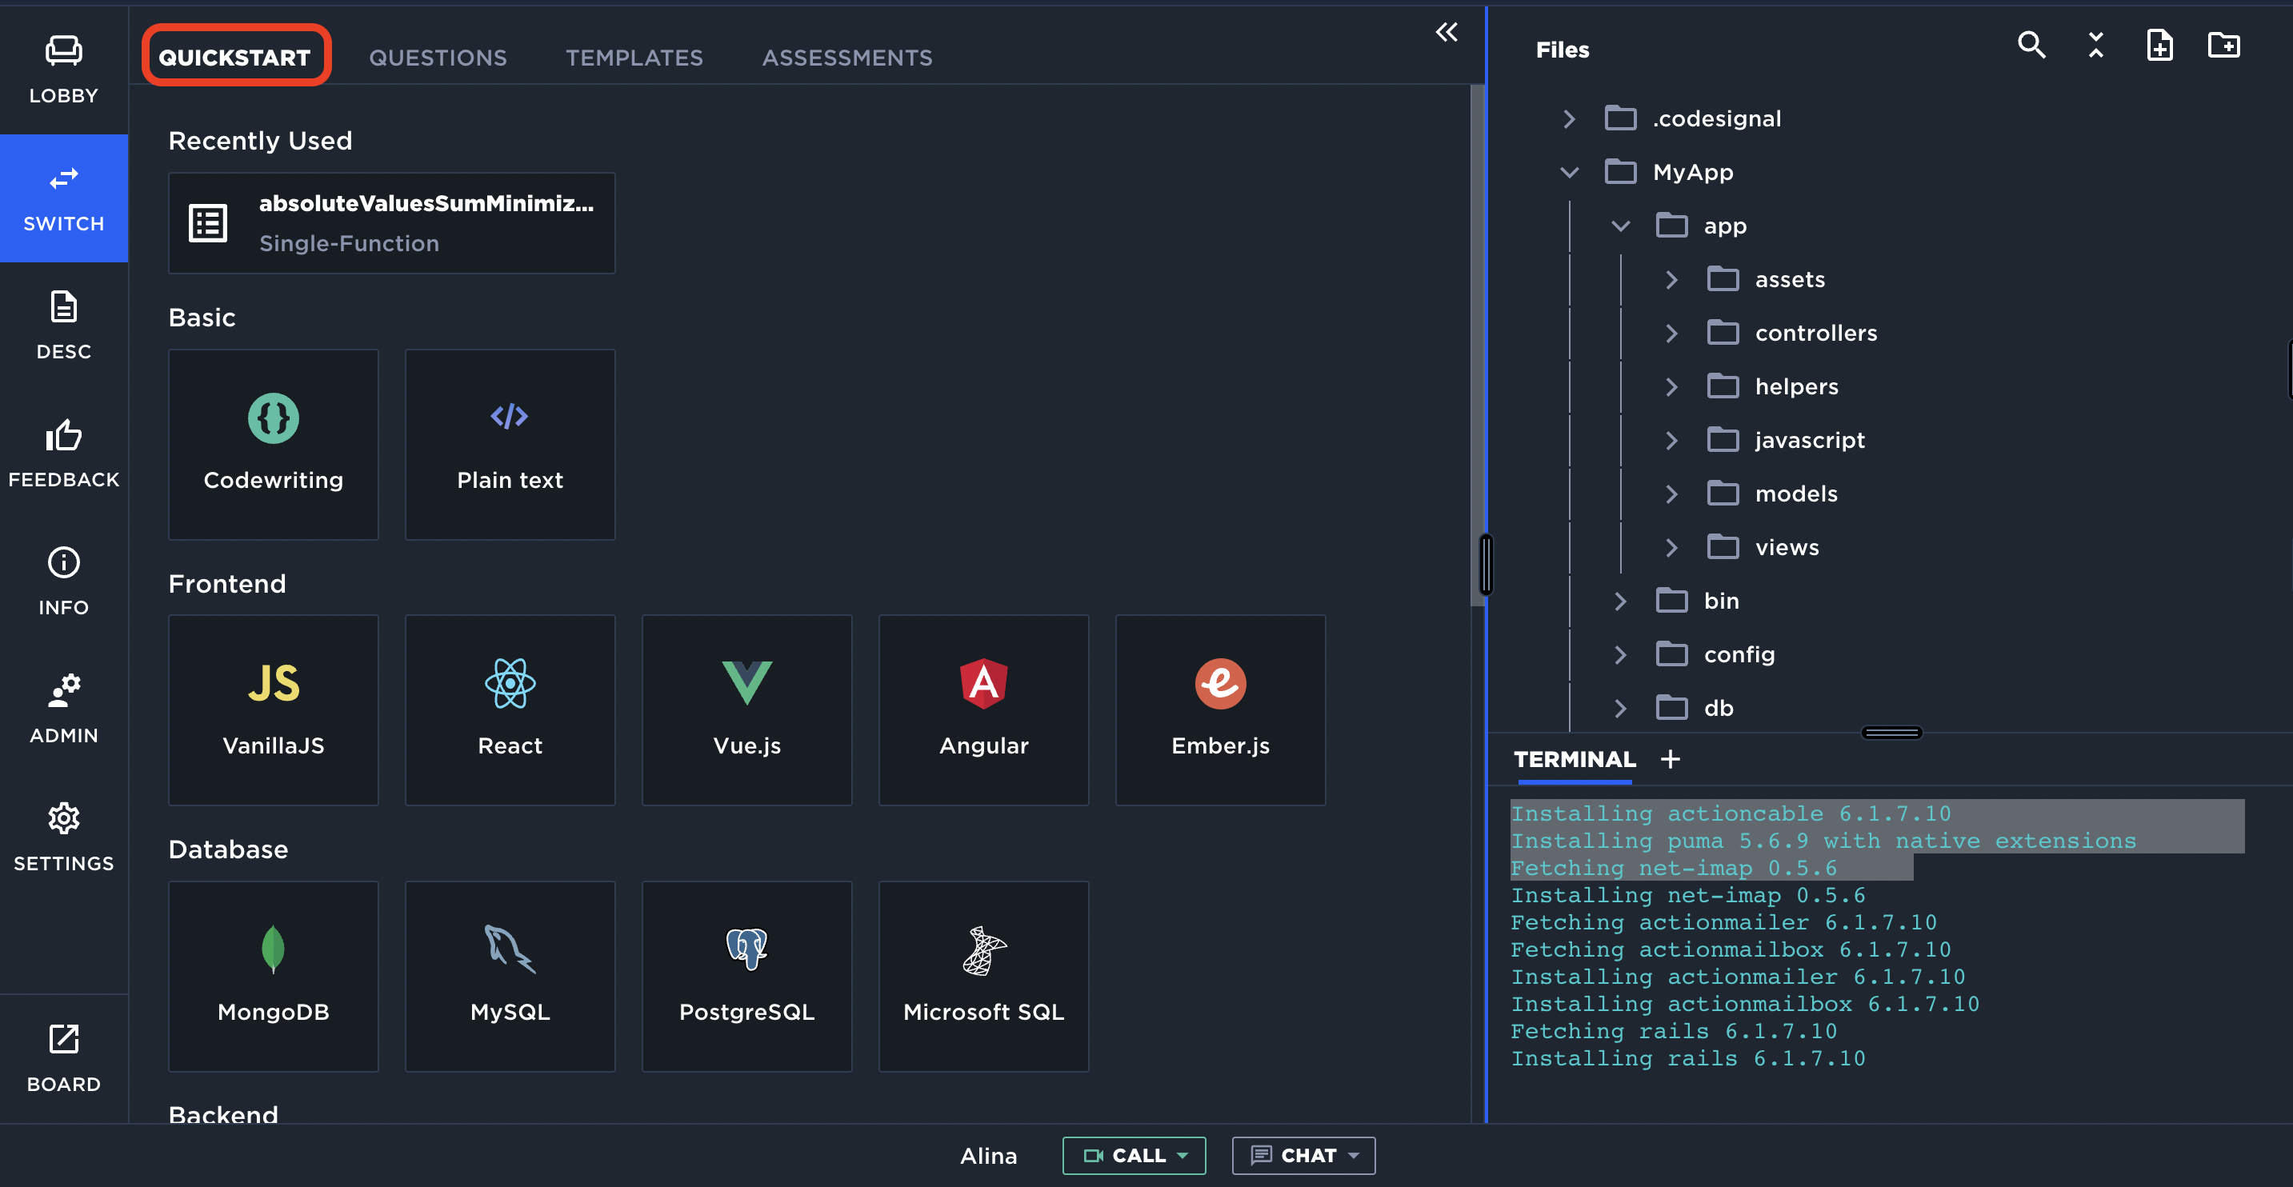The height and width of the screenshot is (1187, 2293).
Task: Expand the javascript folder chevron
Action: pyautogui.click(x=1671, y=440)
